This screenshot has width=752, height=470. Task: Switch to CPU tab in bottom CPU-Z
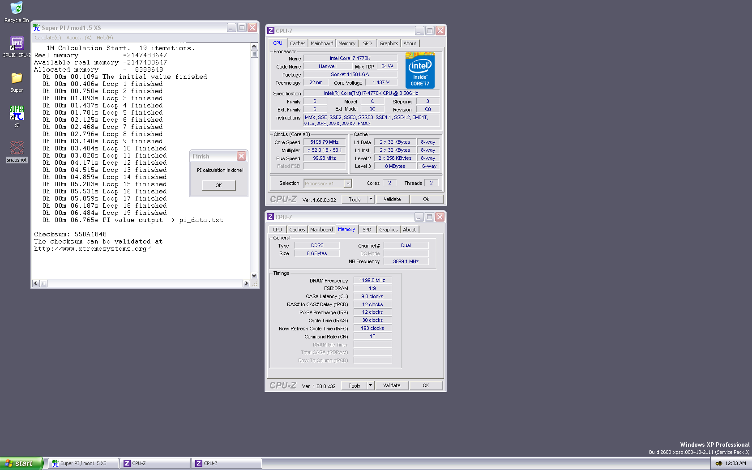(x=277, y=230)
